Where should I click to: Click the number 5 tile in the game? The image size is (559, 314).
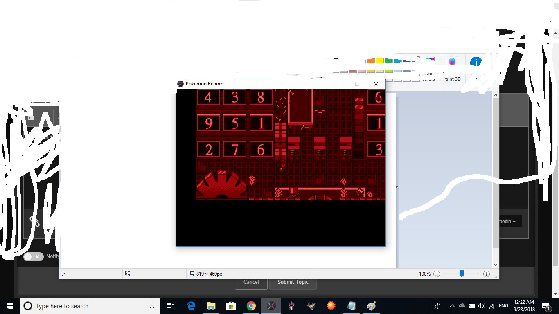coord(235,123)
